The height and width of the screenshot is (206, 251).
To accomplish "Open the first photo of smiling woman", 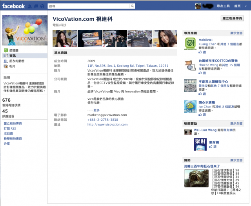I will pyautogui.click(x=65, y=38).
